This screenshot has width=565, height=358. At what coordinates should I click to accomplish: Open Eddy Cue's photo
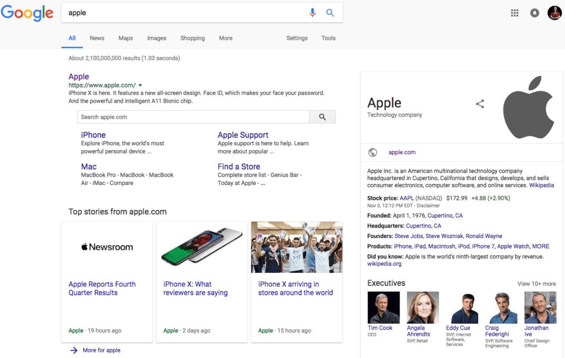[462, 308]
